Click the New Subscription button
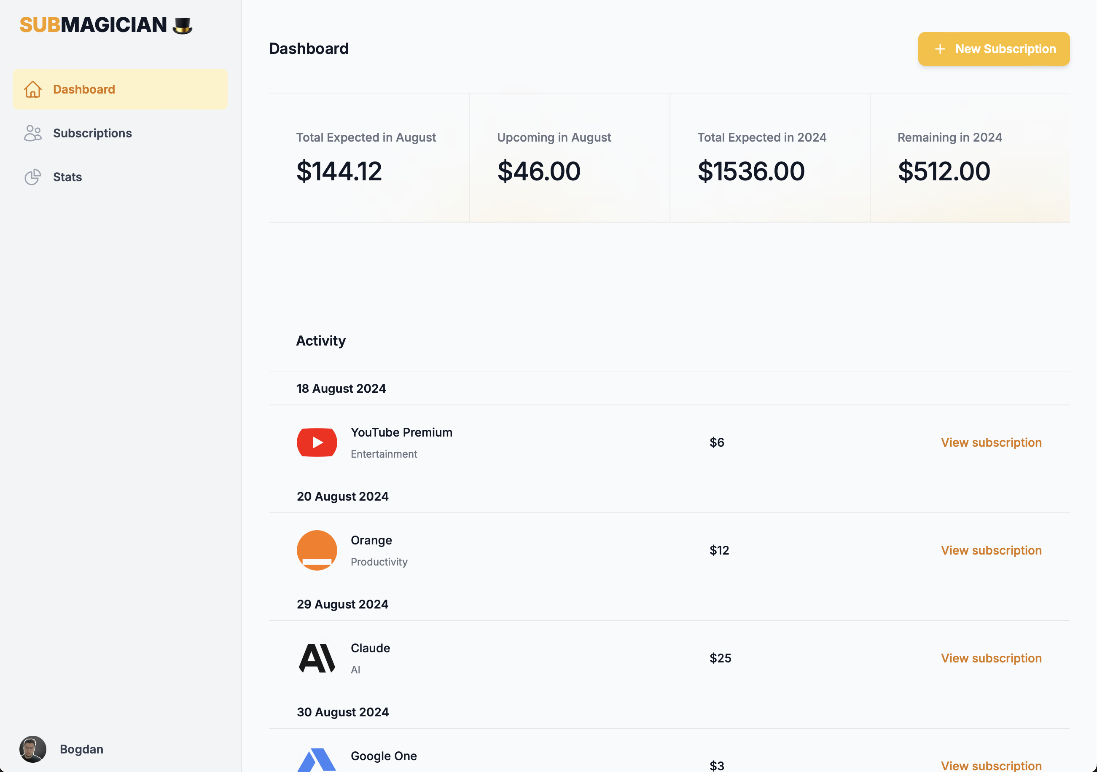This screenshot has width=1097, height=772. (x=993, y=49)
